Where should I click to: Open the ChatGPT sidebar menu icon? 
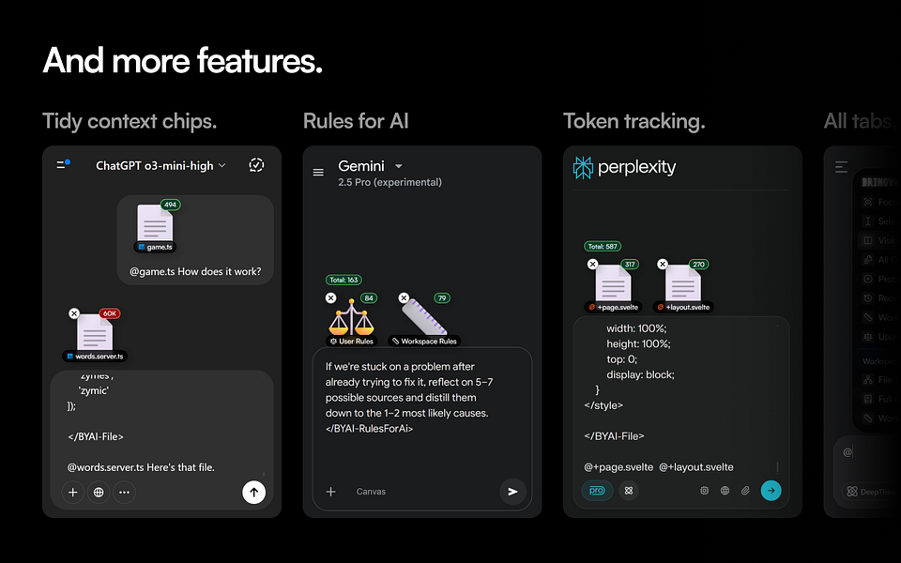pos(63,165)
